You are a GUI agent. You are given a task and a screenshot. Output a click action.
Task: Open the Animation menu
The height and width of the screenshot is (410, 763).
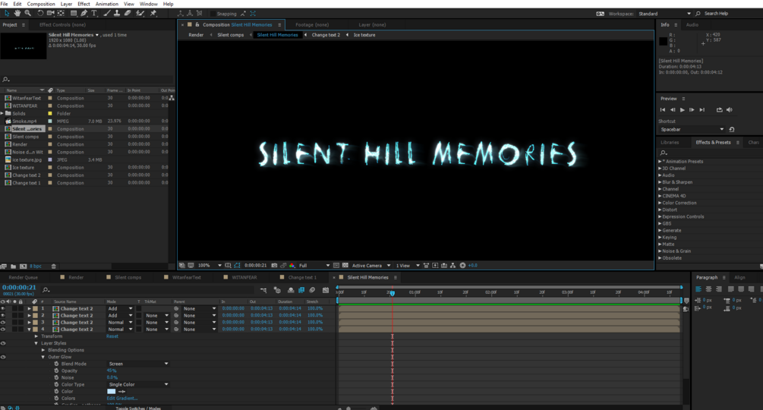[106, 4]
